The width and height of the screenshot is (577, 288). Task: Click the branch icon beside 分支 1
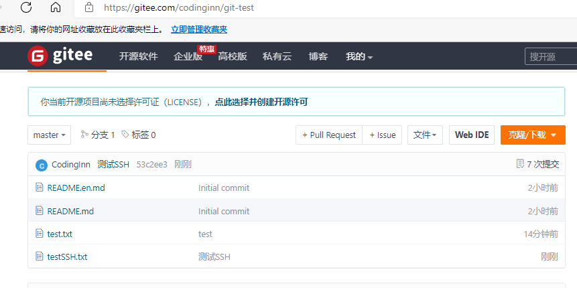[x=84, y=135]
